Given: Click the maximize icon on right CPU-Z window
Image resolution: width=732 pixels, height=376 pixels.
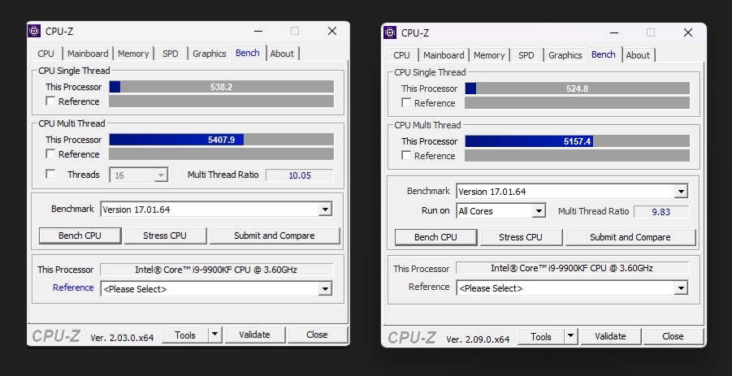Looking at the screenshot, I should click(651, 32).
